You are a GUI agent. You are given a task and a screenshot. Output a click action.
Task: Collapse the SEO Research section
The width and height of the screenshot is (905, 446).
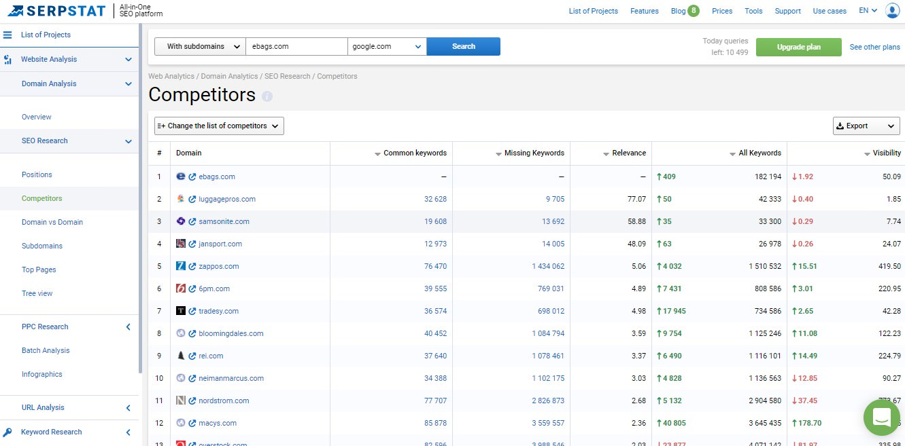coord(129,141)
